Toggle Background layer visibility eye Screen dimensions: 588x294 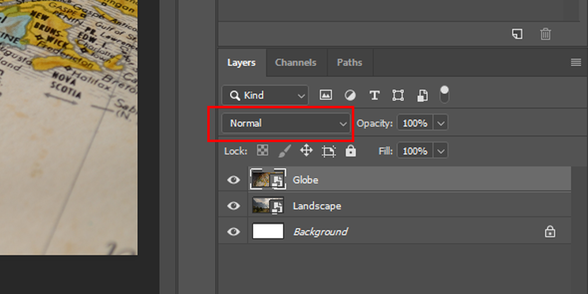pyautogui.click(x=234, y=231)
